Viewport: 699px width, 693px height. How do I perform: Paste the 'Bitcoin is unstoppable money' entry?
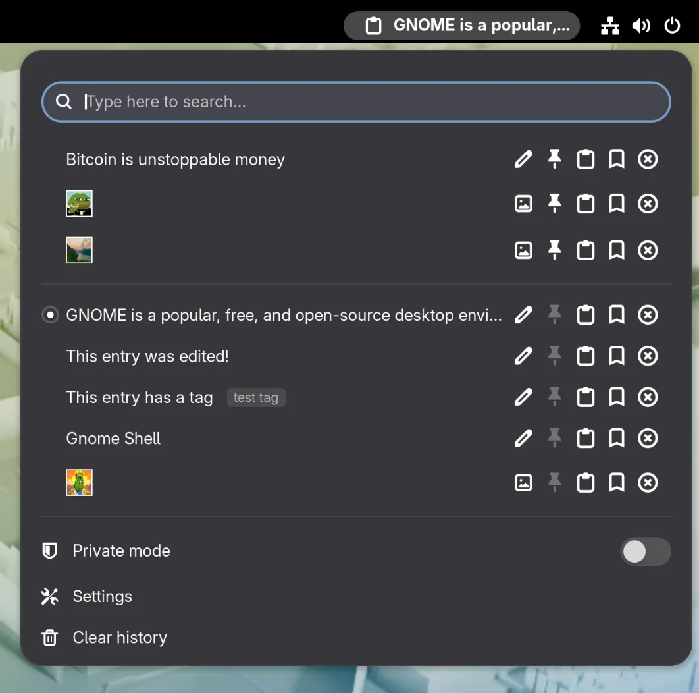coord(585,159)
